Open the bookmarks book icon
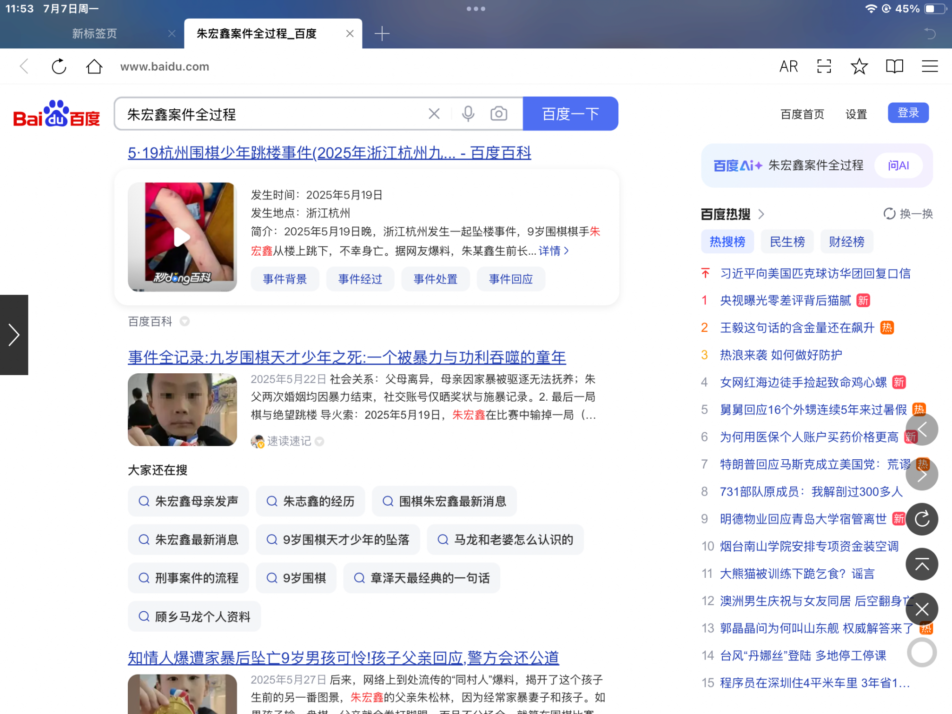Image resolution: width=952 pixels, height=714 pixels. [x=894, y=66]
